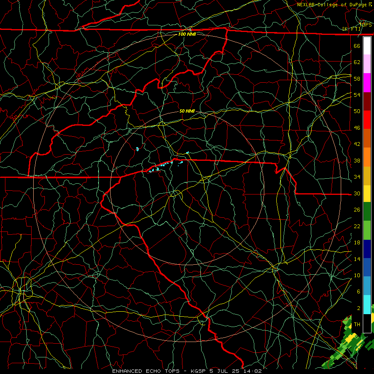Click the navy swatch near 18
The image size is (374, 374).
(367, 249)
